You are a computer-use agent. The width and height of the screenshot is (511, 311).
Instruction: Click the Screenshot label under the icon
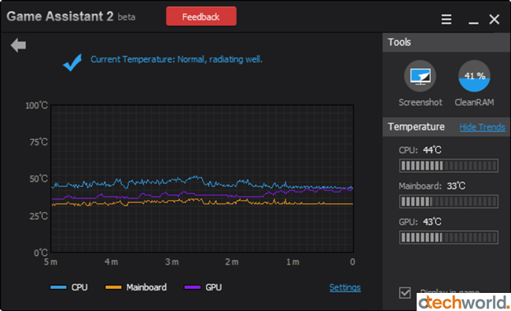coord(421,102)
